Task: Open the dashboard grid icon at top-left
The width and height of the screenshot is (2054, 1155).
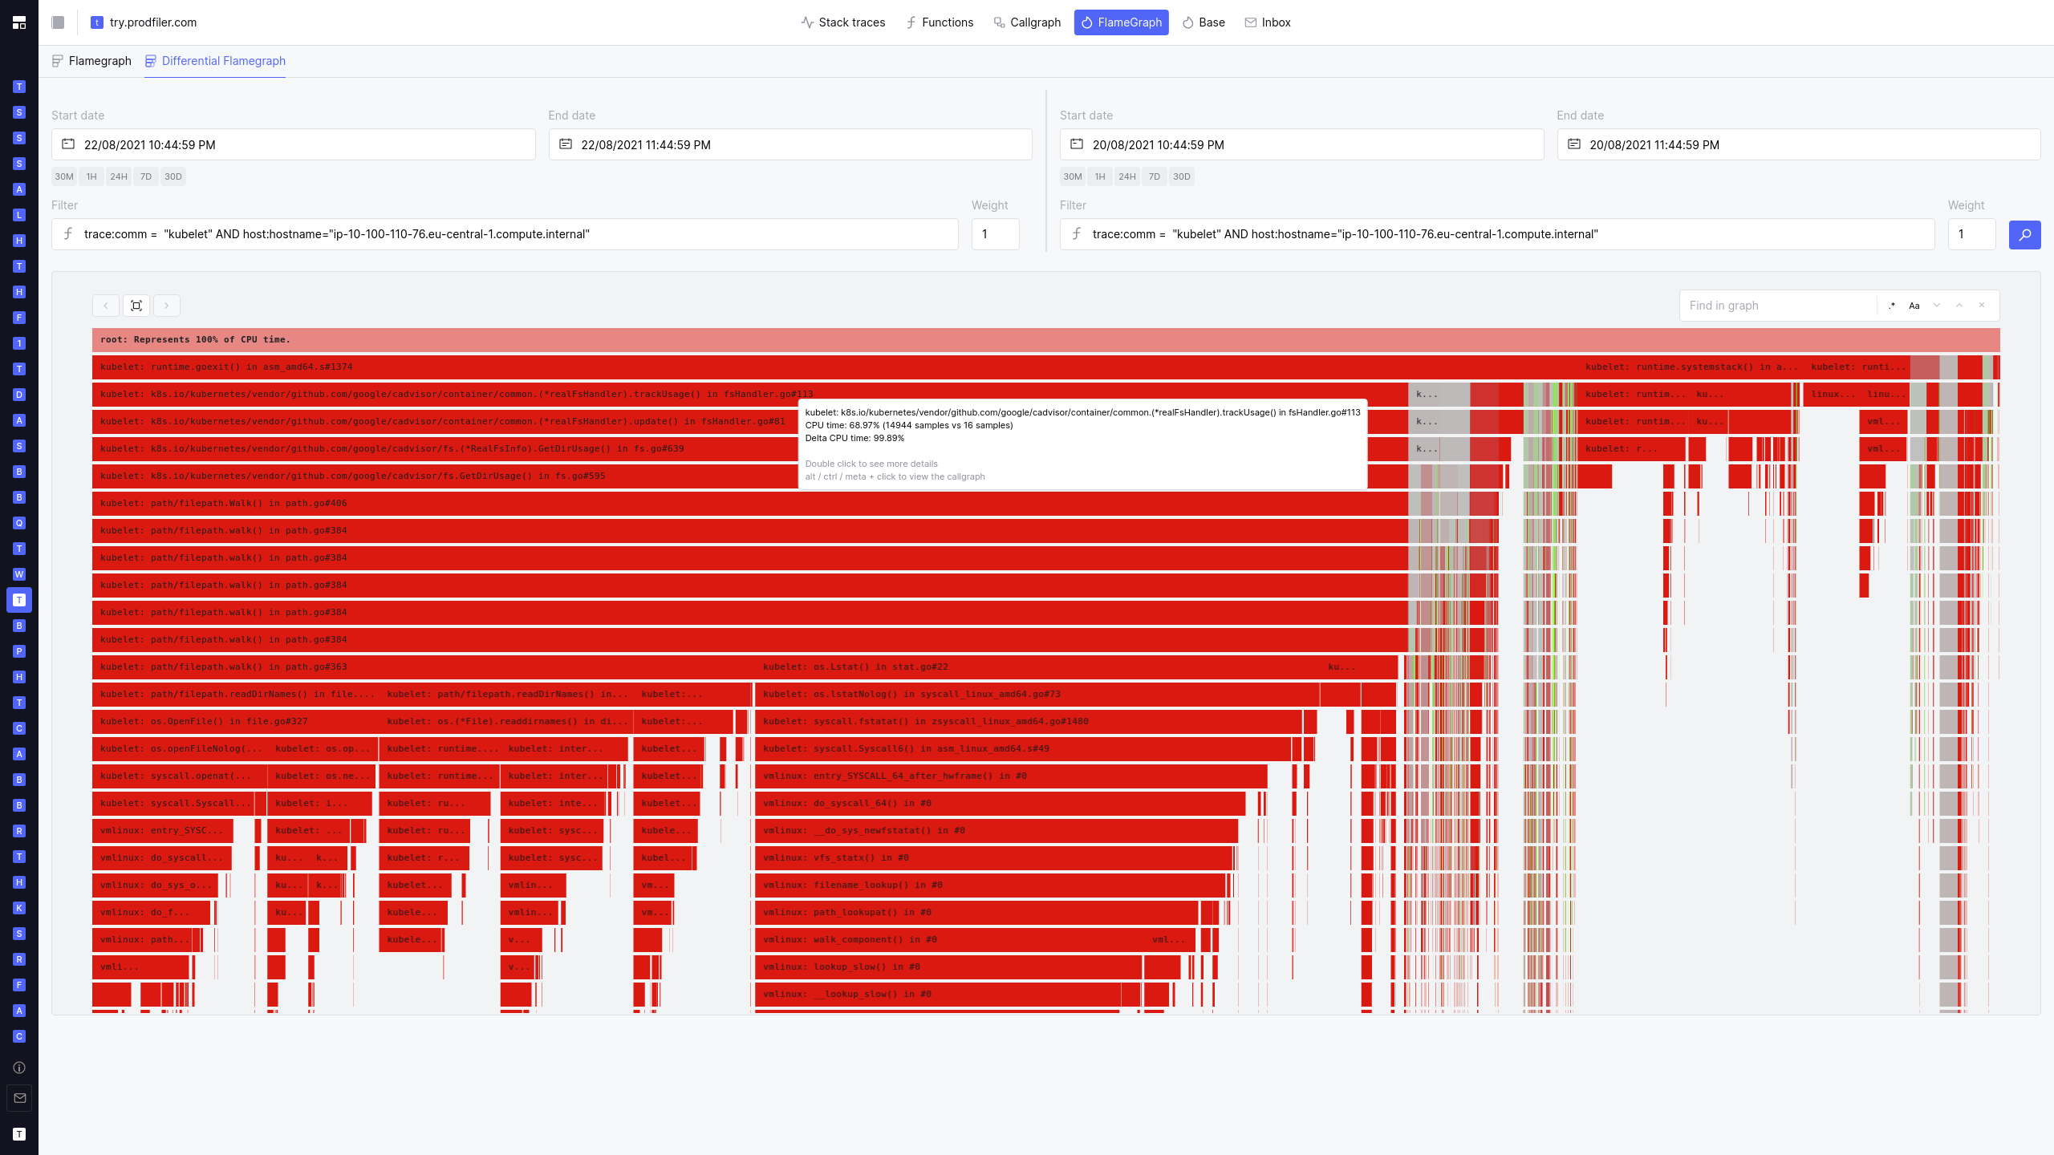Action: point(19,22)
